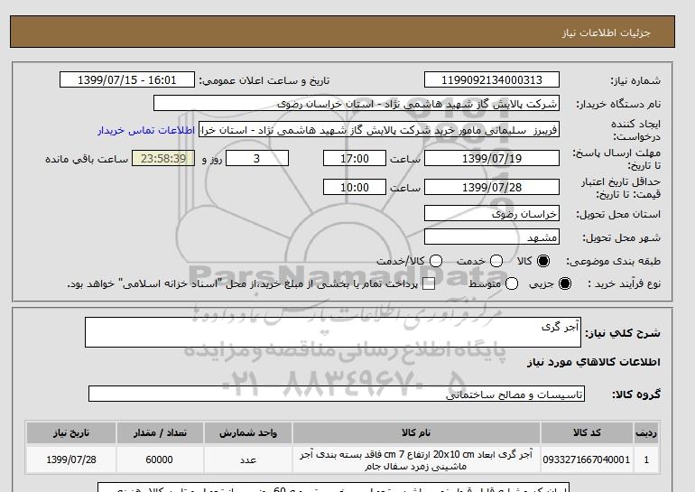The width and height of the screenshot is (695, 492).
Task: Click the شماره نیاز label
Action: [635, 80]
